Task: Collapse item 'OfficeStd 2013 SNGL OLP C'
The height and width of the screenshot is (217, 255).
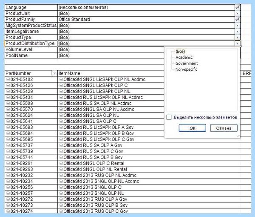Action: (x=61, y=187)
